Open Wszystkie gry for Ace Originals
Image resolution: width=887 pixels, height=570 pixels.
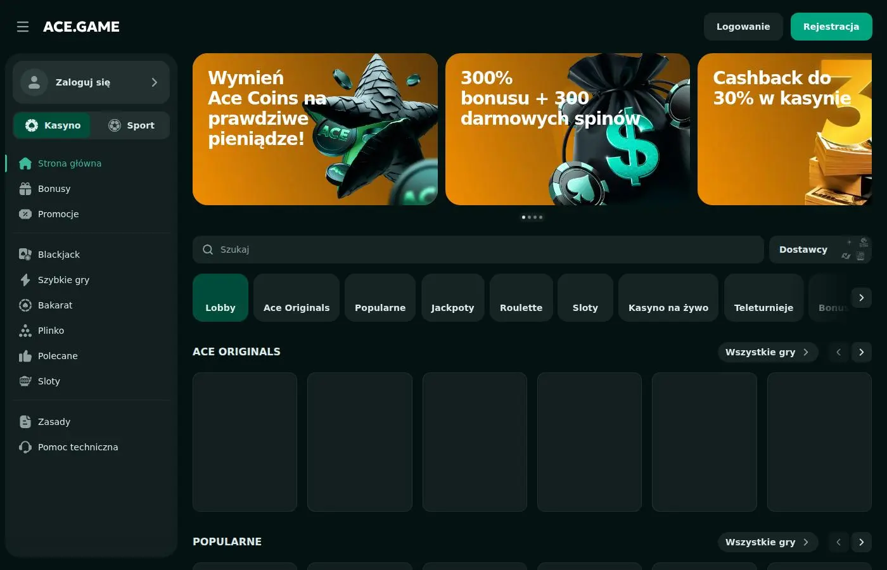[768, 352]
